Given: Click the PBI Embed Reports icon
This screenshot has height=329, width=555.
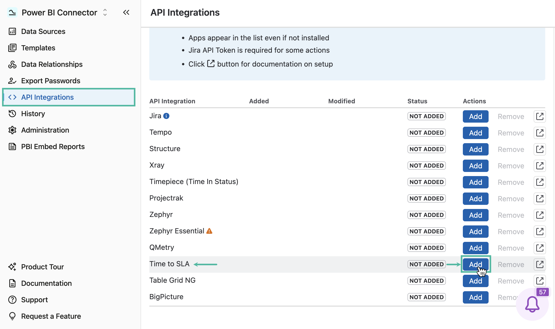Looking at the screenshot, I should coord(12,147).
